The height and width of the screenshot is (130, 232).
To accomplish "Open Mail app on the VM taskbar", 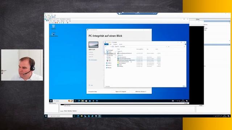I will click(x=90, y=101).
